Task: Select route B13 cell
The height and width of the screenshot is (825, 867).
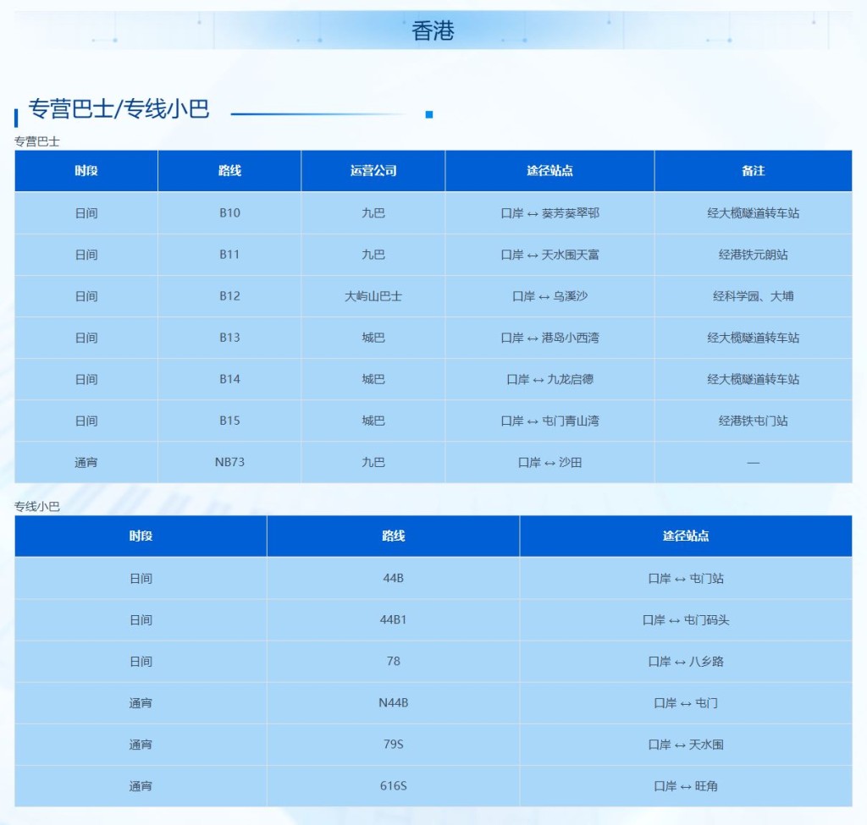Action: coord(229,337)
